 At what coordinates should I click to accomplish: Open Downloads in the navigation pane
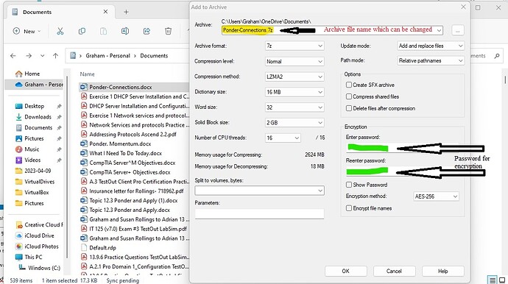click(38, 117)
